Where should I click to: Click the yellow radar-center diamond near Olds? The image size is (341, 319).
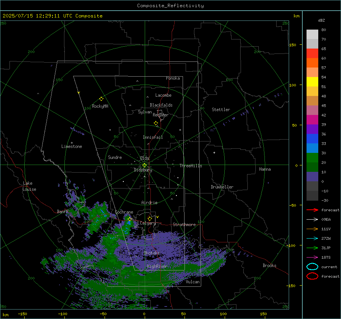tap(144, 165)
